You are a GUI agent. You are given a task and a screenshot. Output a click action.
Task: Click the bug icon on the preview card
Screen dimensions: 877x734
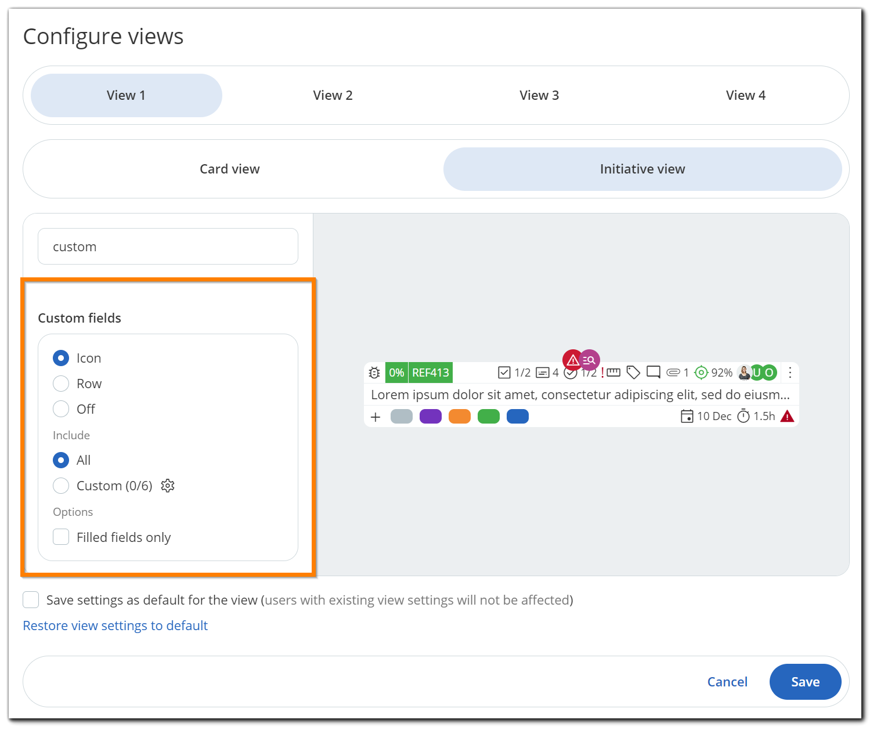click(x=375, y=373)
